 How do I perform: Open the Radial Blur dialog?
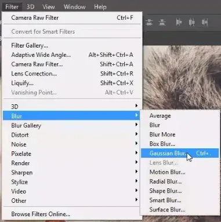[x=180, y=181]
